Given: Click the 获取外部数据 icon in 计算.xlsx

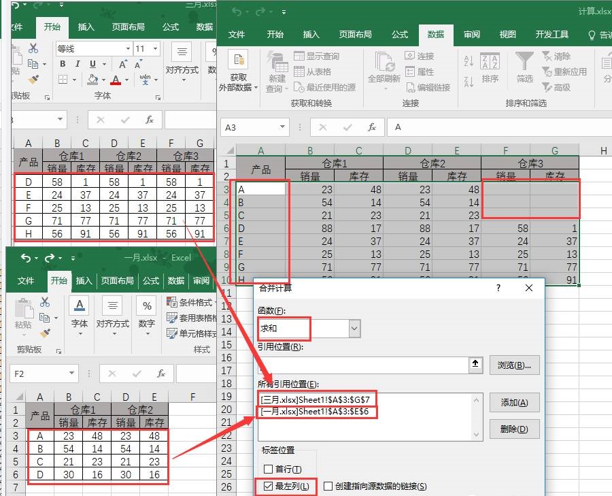Looking at the screenshot, I should 239,61.
